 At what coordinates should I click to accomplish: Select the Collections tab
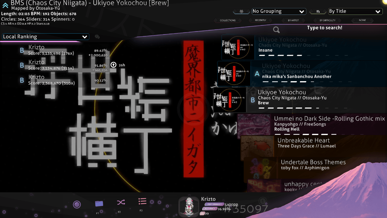coord(228,20)
